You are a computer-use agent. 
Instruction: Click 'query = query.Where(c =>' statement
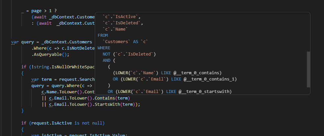62,86
